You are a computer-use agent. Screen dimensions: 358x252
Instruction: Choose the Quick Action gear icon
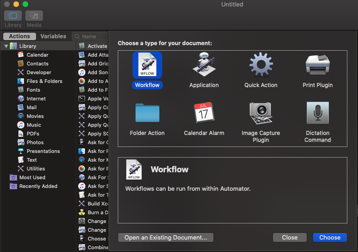pos(261,64)
